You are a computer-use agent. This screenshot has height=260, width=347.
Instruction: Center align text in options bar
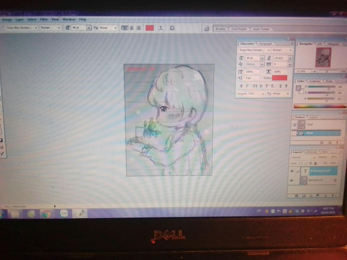coord(132,28)
